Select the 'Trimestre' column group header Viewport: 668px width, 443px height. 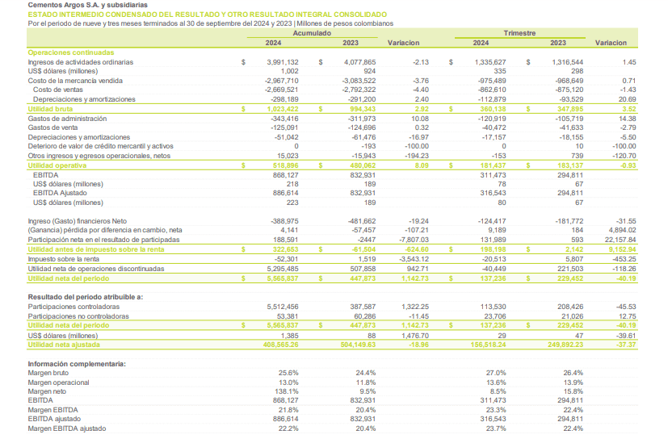click(519, 33)
